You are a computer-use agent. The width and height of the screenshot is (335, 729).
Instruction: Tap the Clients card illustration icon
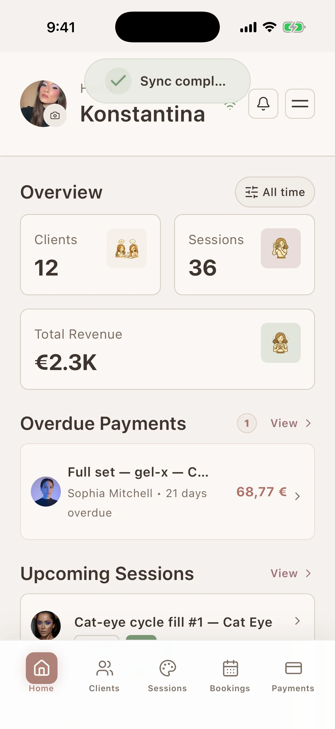pos(127,248)
